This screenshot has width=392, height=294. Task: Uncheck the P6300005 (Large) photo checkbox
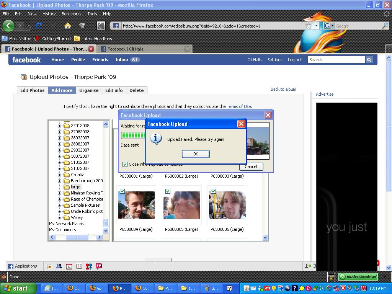pyautogui.click(x=168, y=191)
